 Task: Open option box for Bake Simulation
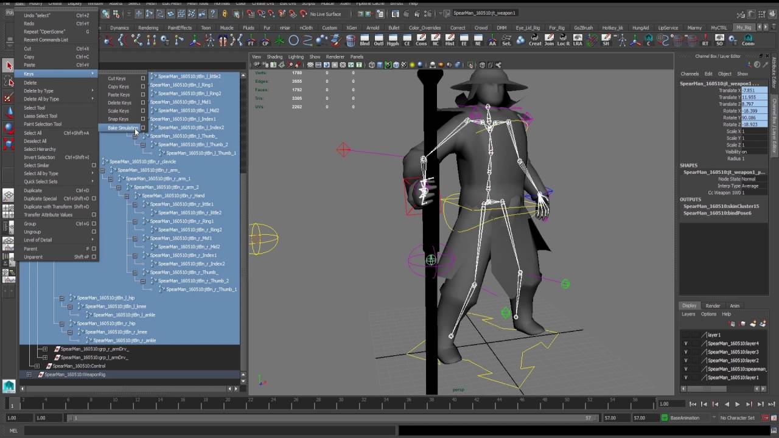(x=143, y=128)
